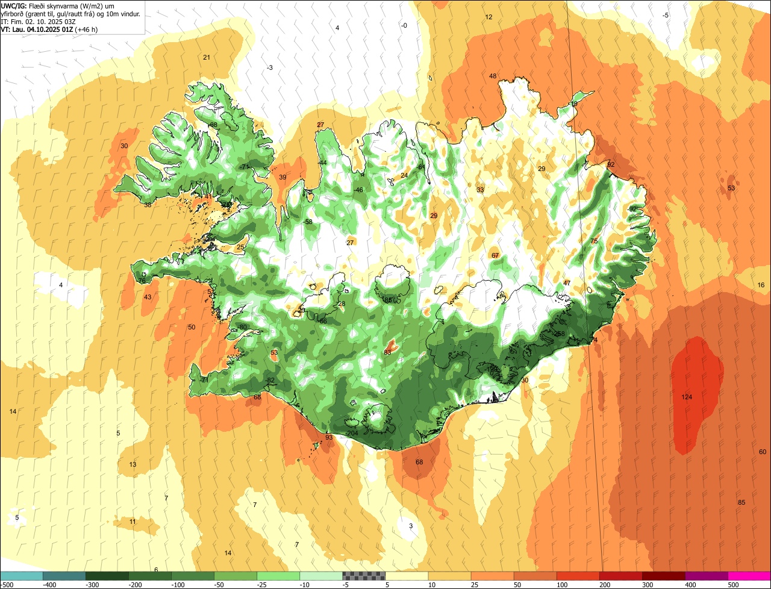The height and width of the screenshot is (589, 771).
Task: Pick the checkered legend swatch between -5 and 5
Action: tap(364, 576)
